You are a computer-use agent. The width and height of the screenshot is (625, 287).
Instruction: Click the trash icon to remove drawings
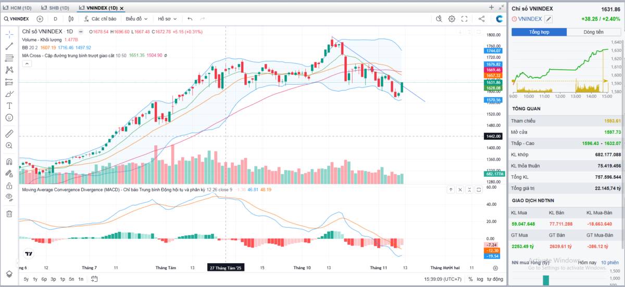click(x=9, y=213)
